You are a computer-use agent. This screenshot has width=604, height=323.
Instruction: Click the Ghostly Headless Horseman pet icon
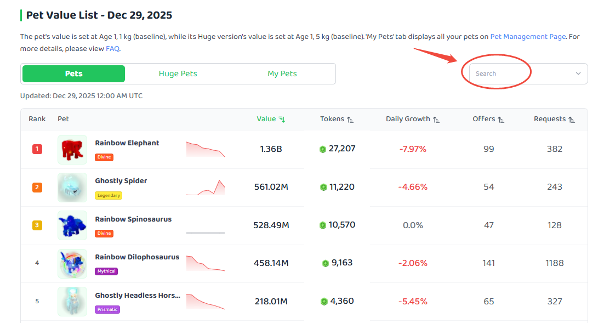tap(72, 302)
